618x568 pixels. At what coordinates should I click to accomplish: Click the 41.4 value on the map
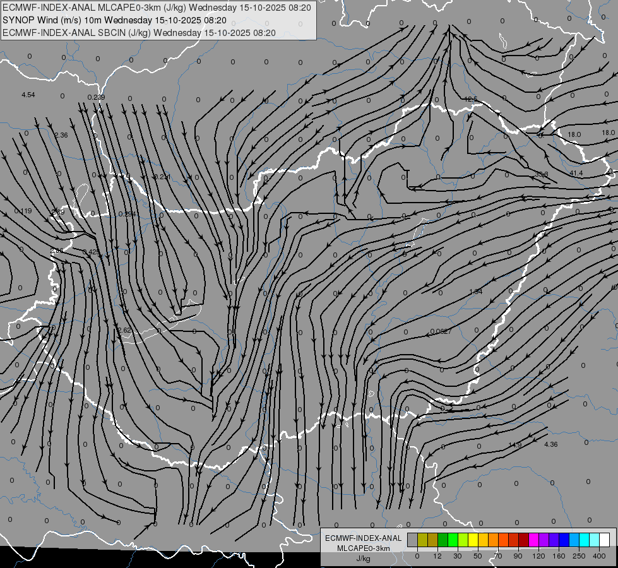click(x=576, y=173)
